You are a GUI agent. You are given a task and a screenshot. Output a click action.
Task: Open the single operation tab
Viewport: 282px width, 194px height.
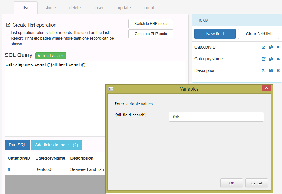(50, 8)
